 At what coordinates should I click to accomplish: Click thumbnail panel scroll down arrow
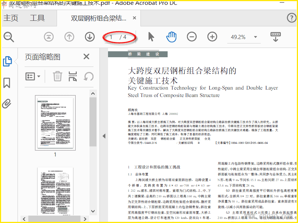93,211
